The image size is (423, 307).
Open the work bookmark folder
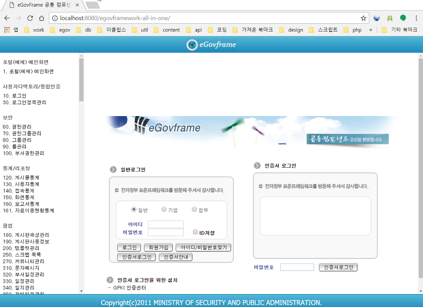(x=34, y=30)
